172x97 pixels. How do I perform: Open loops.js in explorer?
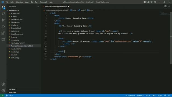(14, 37)
